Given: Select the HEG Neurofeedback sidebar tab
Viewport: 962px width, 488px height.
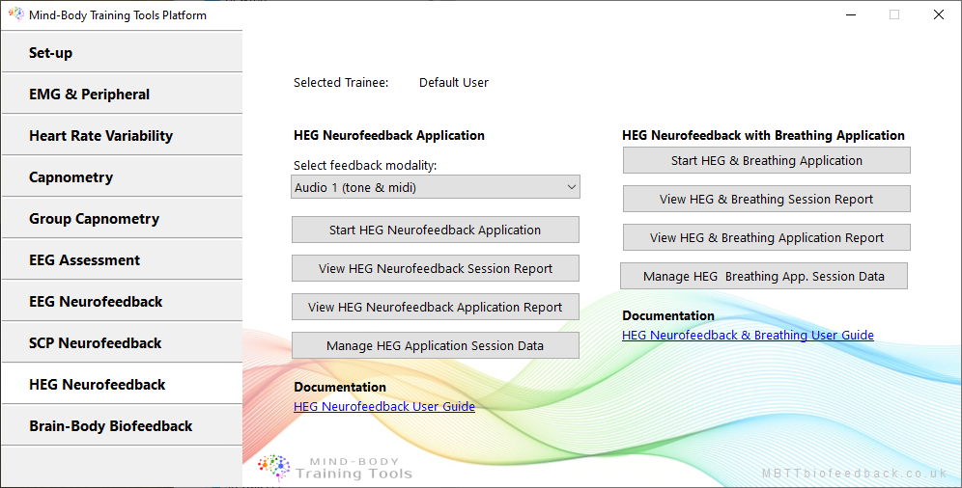Looking at the screenshot, I should click(x=122, y=384).
